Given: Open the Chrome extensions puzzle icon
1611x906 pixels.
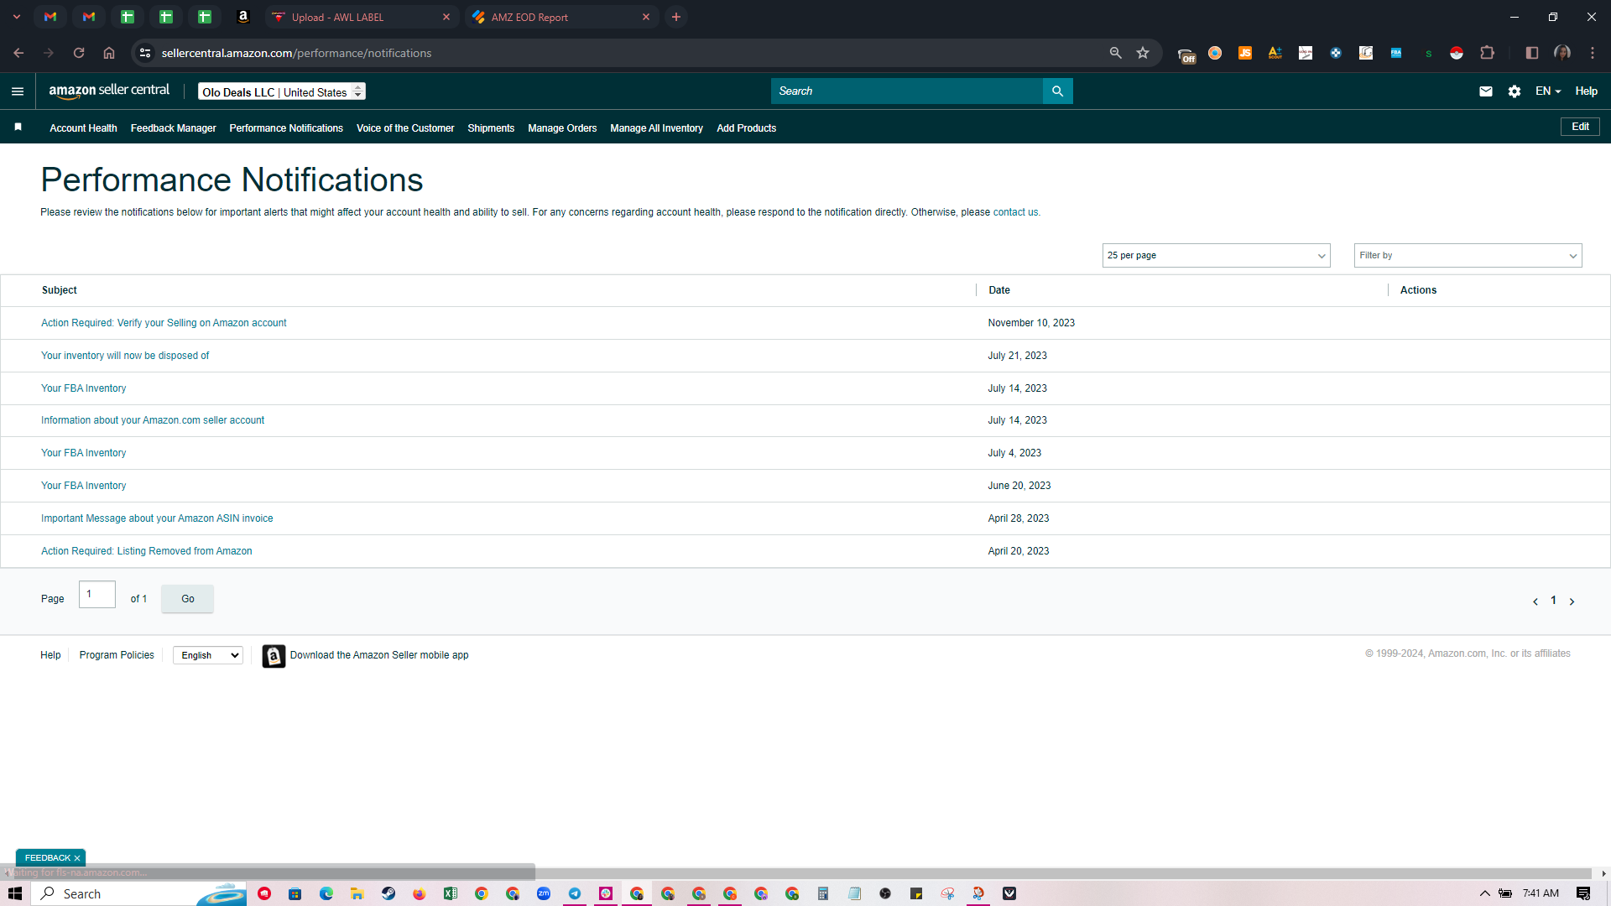Looking at the screenshot, I should pos(1487,53).
